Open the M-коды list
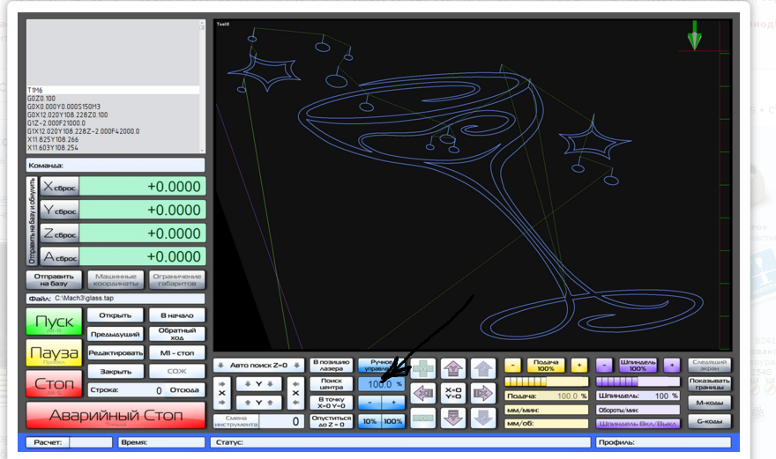 pyautogui.click(x=709, y=403)
